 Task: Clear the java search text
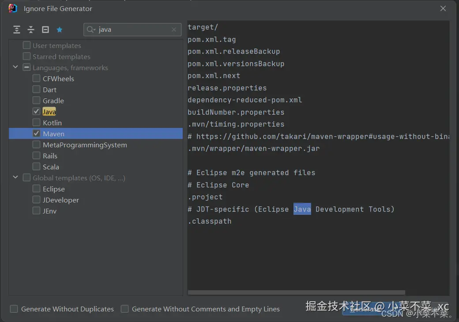point(174,30)
